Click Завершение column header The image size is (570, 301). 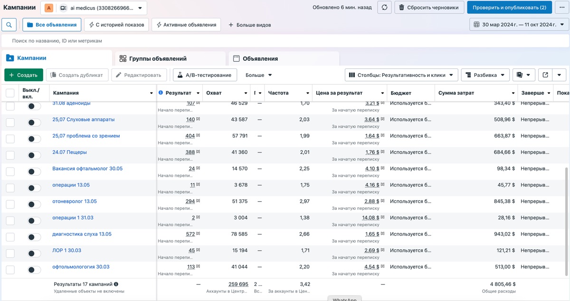point(532,93)
